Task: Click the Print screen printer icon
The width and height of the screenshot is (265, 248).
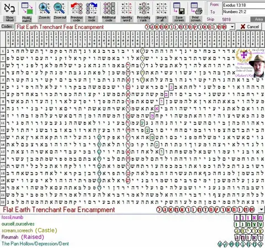Action: pyautogui.click(x=196, y=8)
